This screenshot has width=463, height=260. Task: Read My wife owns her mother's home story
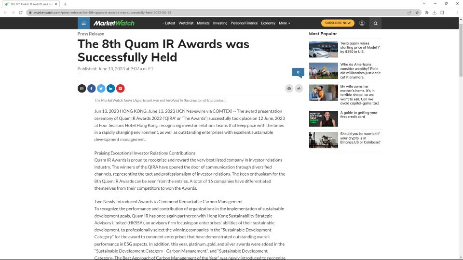360,95
